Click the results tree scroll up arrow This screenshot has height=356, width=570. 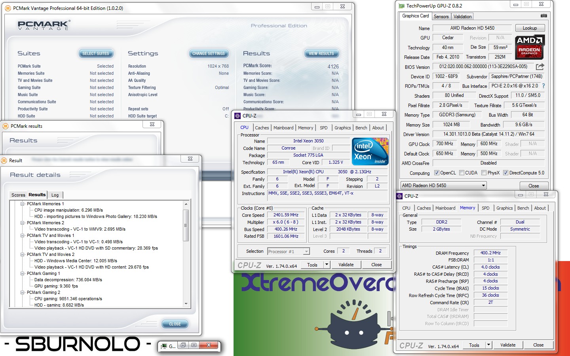[186, 204]
